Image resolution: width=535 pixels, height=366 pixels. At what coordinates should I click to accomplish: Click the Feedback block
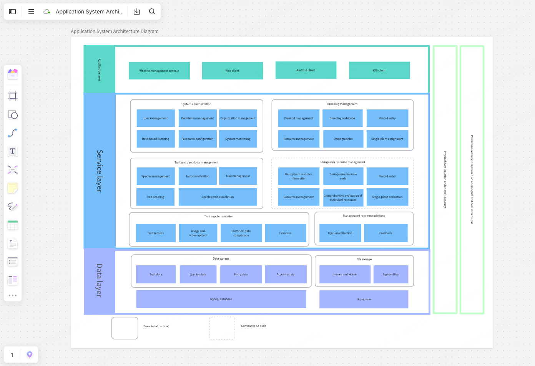386,233
